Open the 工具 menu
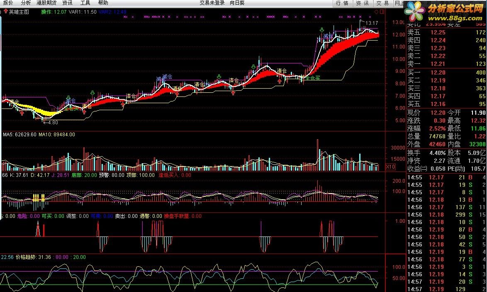 point(85,3)
